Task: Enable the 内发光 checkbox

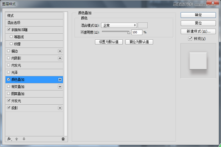Action: (x=8, y=65)
